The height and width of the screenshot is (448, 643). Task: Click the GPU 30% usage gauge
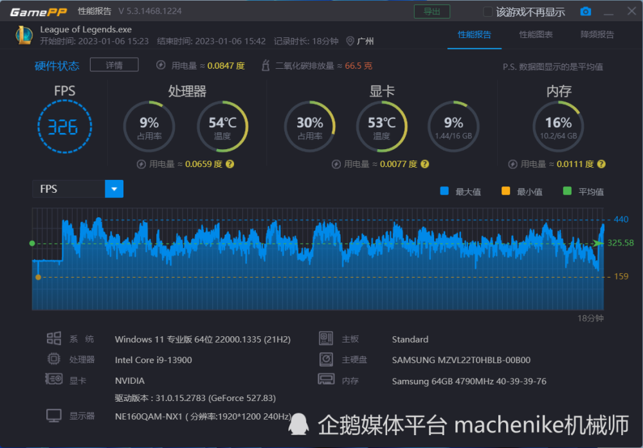point(310,127)
